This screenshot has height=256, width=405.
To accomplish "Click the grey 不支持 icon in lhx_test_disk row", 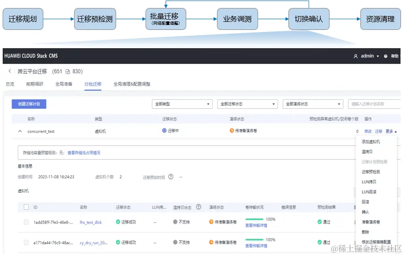I will (x=175, y=222).
